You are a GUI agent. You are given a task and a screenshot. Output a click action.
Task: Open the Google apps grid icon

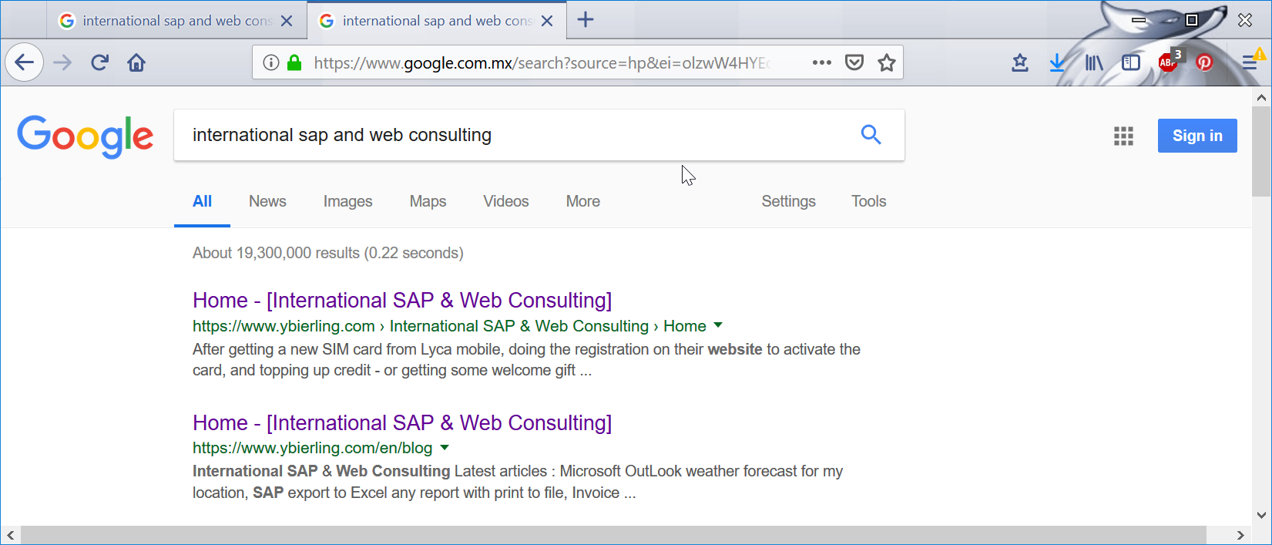tap(1123, 136)
